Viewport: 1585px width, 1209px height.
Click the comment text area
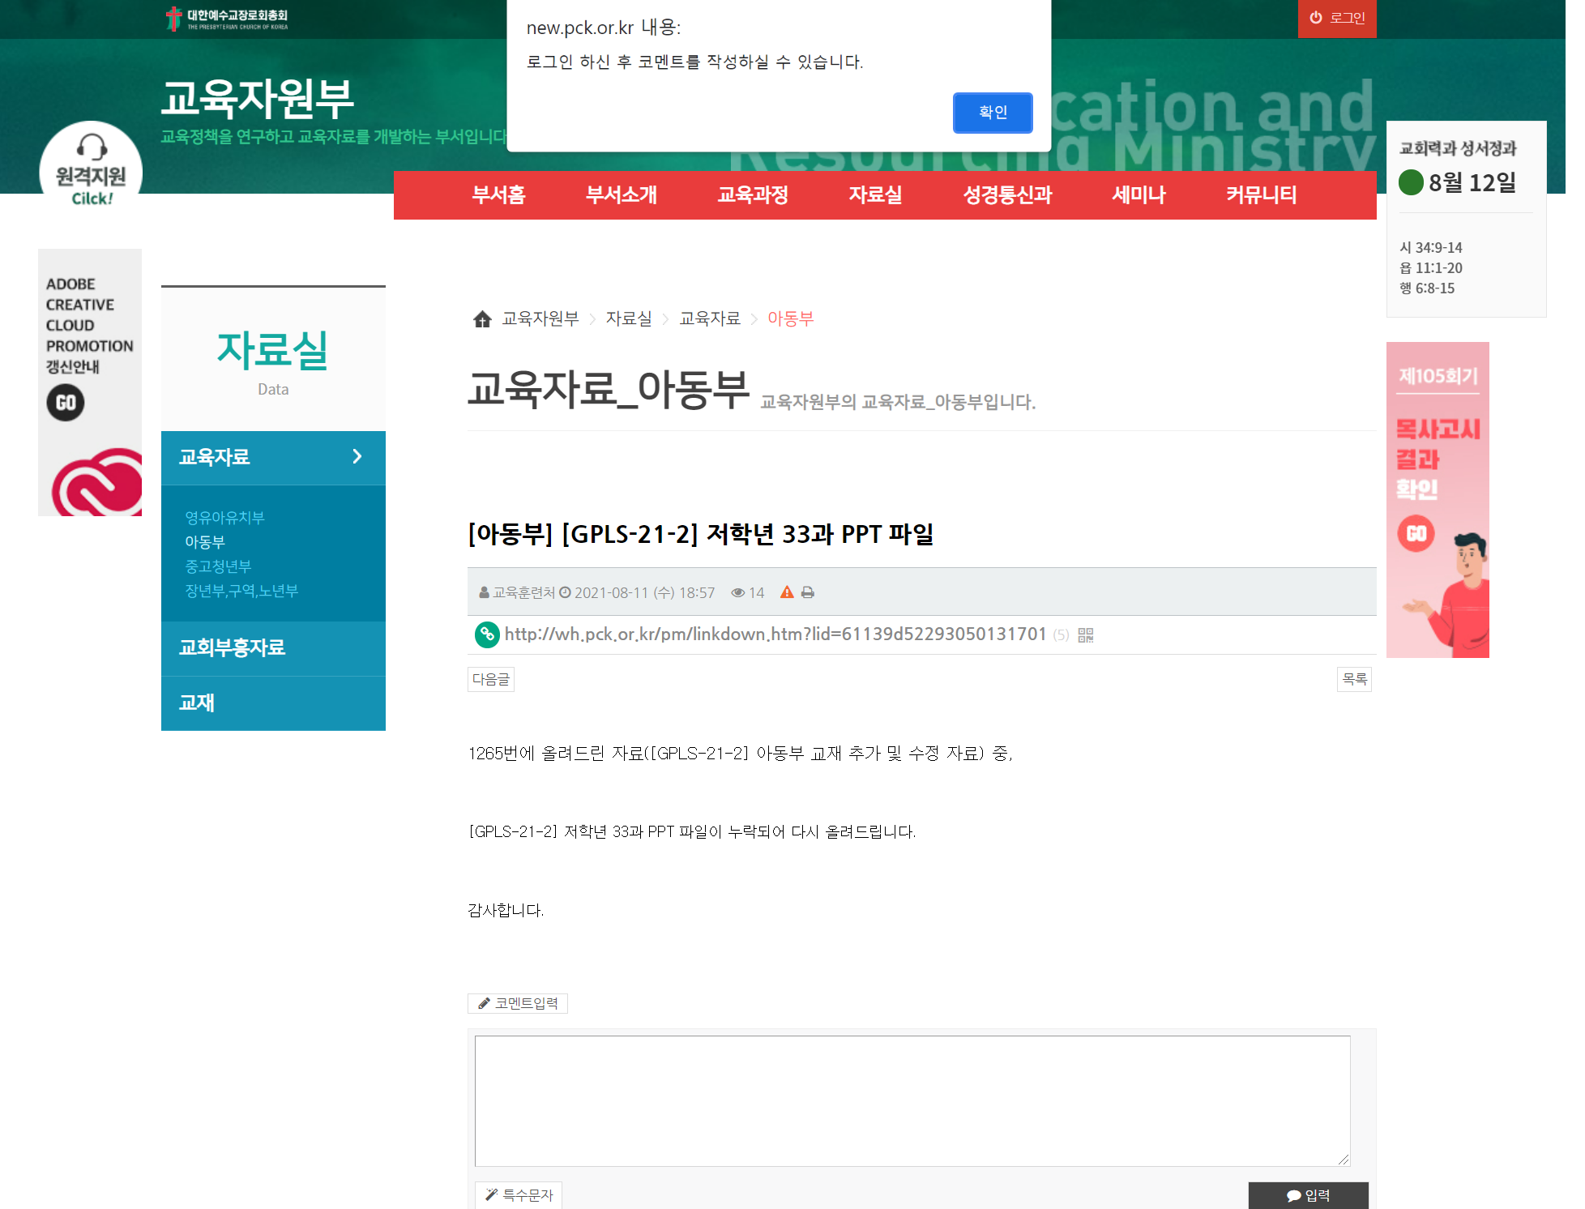point(912,1100)
